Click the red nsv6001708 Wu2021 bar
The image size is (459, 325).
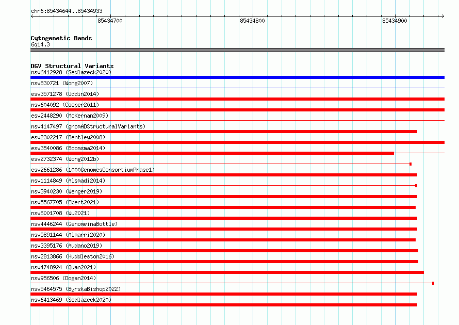(224, 218)
